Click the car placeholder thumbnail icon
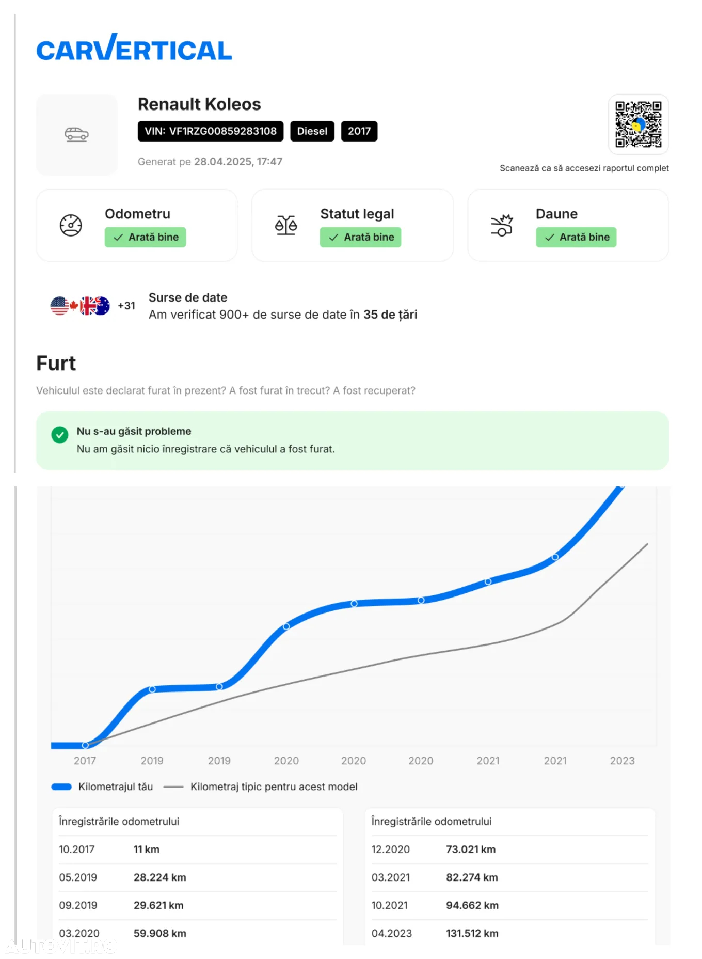Screen dimensions: 702x959 click(x=76, y=135)
